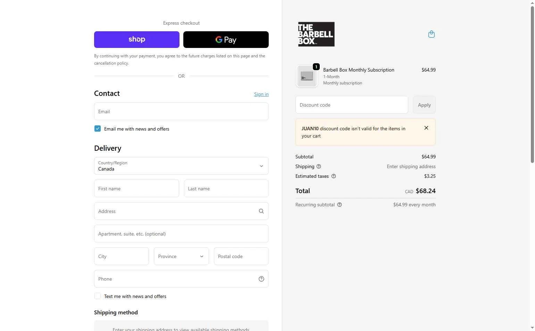Image resolution: width=535 pixels, height=331 pixels.
Task: Focus the Postal code field
Action: pyautogui.click(x=241, y=256)
